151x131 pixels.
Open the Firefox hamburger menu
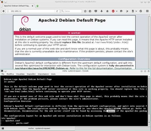pos(147,11)
